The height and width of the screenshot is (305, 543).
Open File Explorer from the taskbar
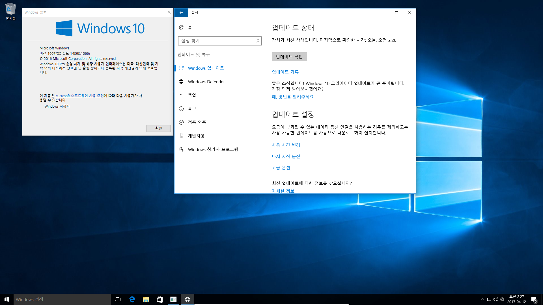pos(146,299)
